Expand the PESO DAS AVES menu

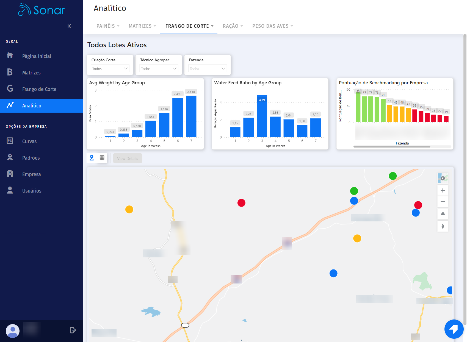(x=273, y=26)
